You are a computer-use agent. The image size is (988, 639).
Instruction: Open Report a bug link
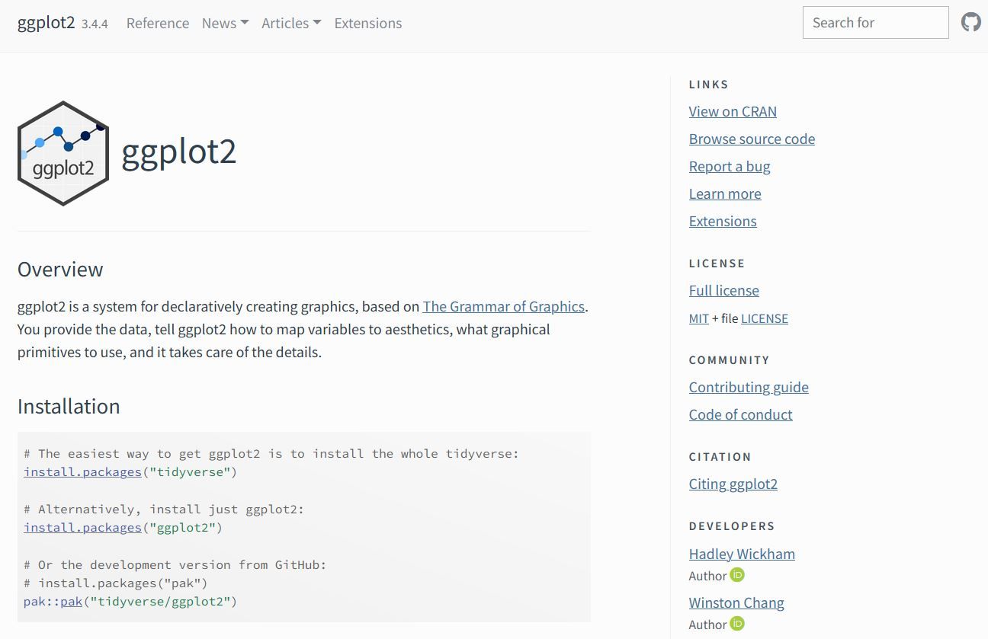pos(730,166)
